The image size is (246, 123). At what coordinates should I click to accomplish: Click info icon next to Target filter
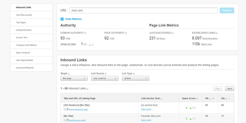click(x=69, y=73)
